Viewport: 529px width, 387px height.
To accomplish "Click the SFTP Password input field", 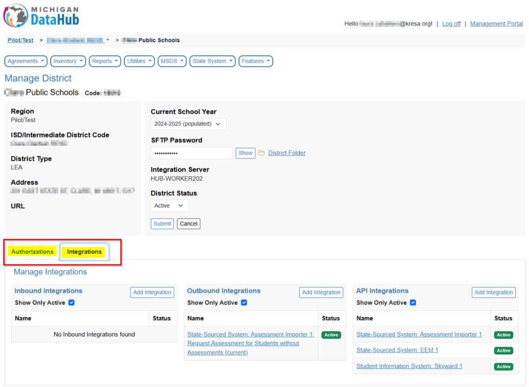I will [191, 153].
